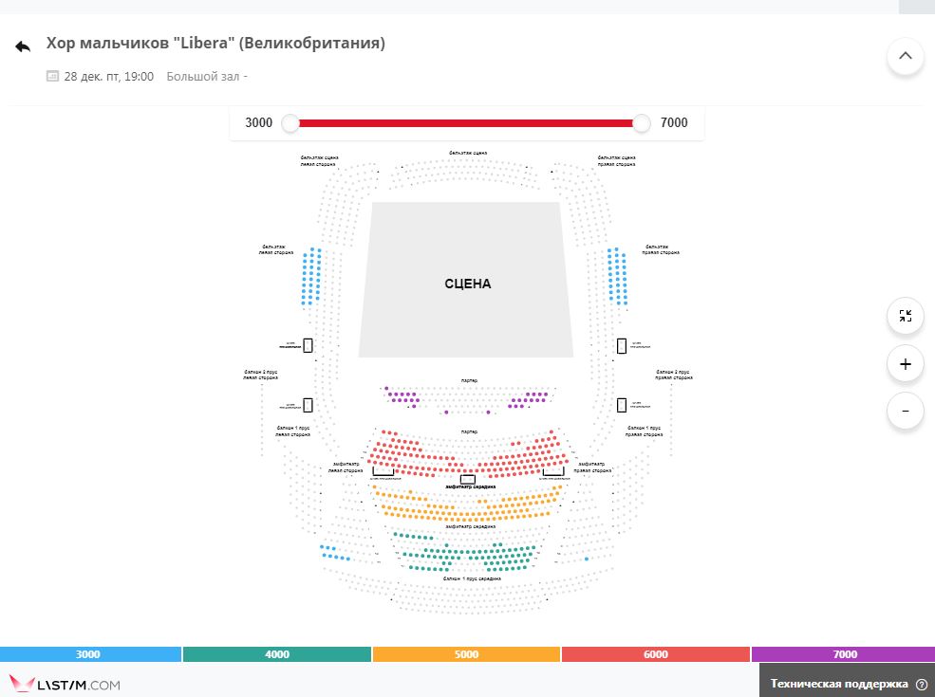Select the 3000 price category bar

(90, 654)
